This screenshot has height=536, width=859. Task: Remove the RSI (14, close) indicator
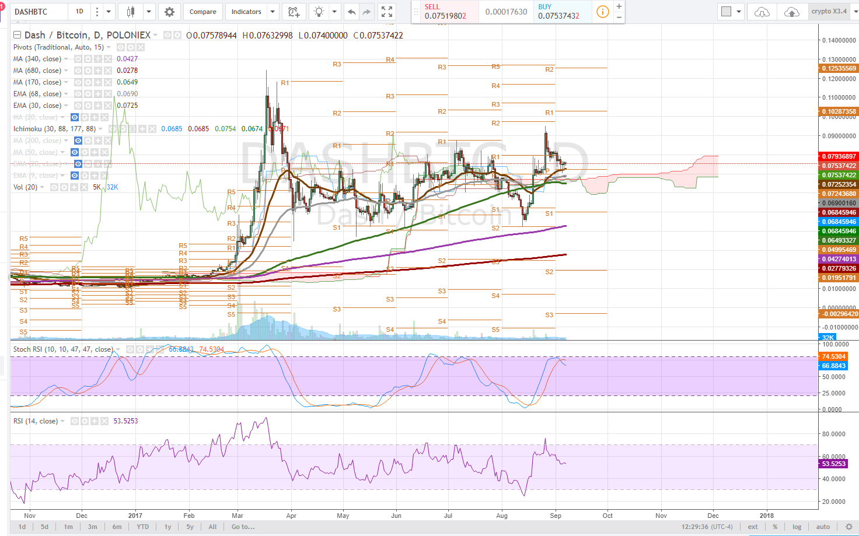tap(104, 421)
